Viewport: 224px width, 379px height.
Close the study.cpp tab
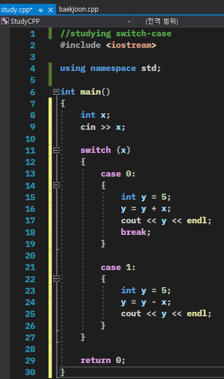tap(51, 10)
